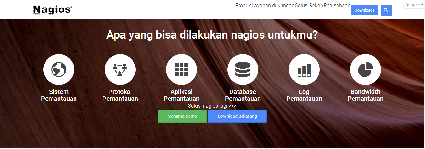
Task: Click the magnifying glass search button
Action: [386, 10]
